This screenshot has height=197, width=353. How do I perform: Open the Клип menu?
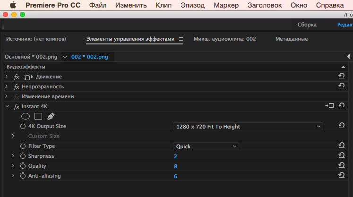[x=164, y=5]
